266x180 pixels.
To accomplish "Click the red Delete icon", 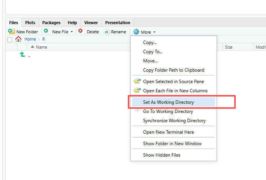I will pyautogui.click(x=81, y=31).
